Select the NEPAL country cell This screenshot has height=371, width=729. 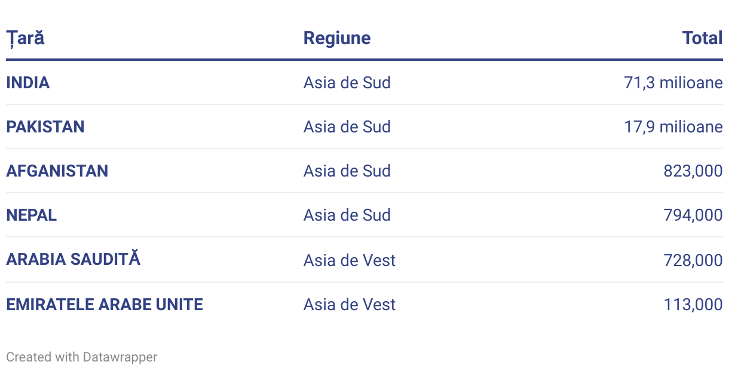(x=32, y=215)
